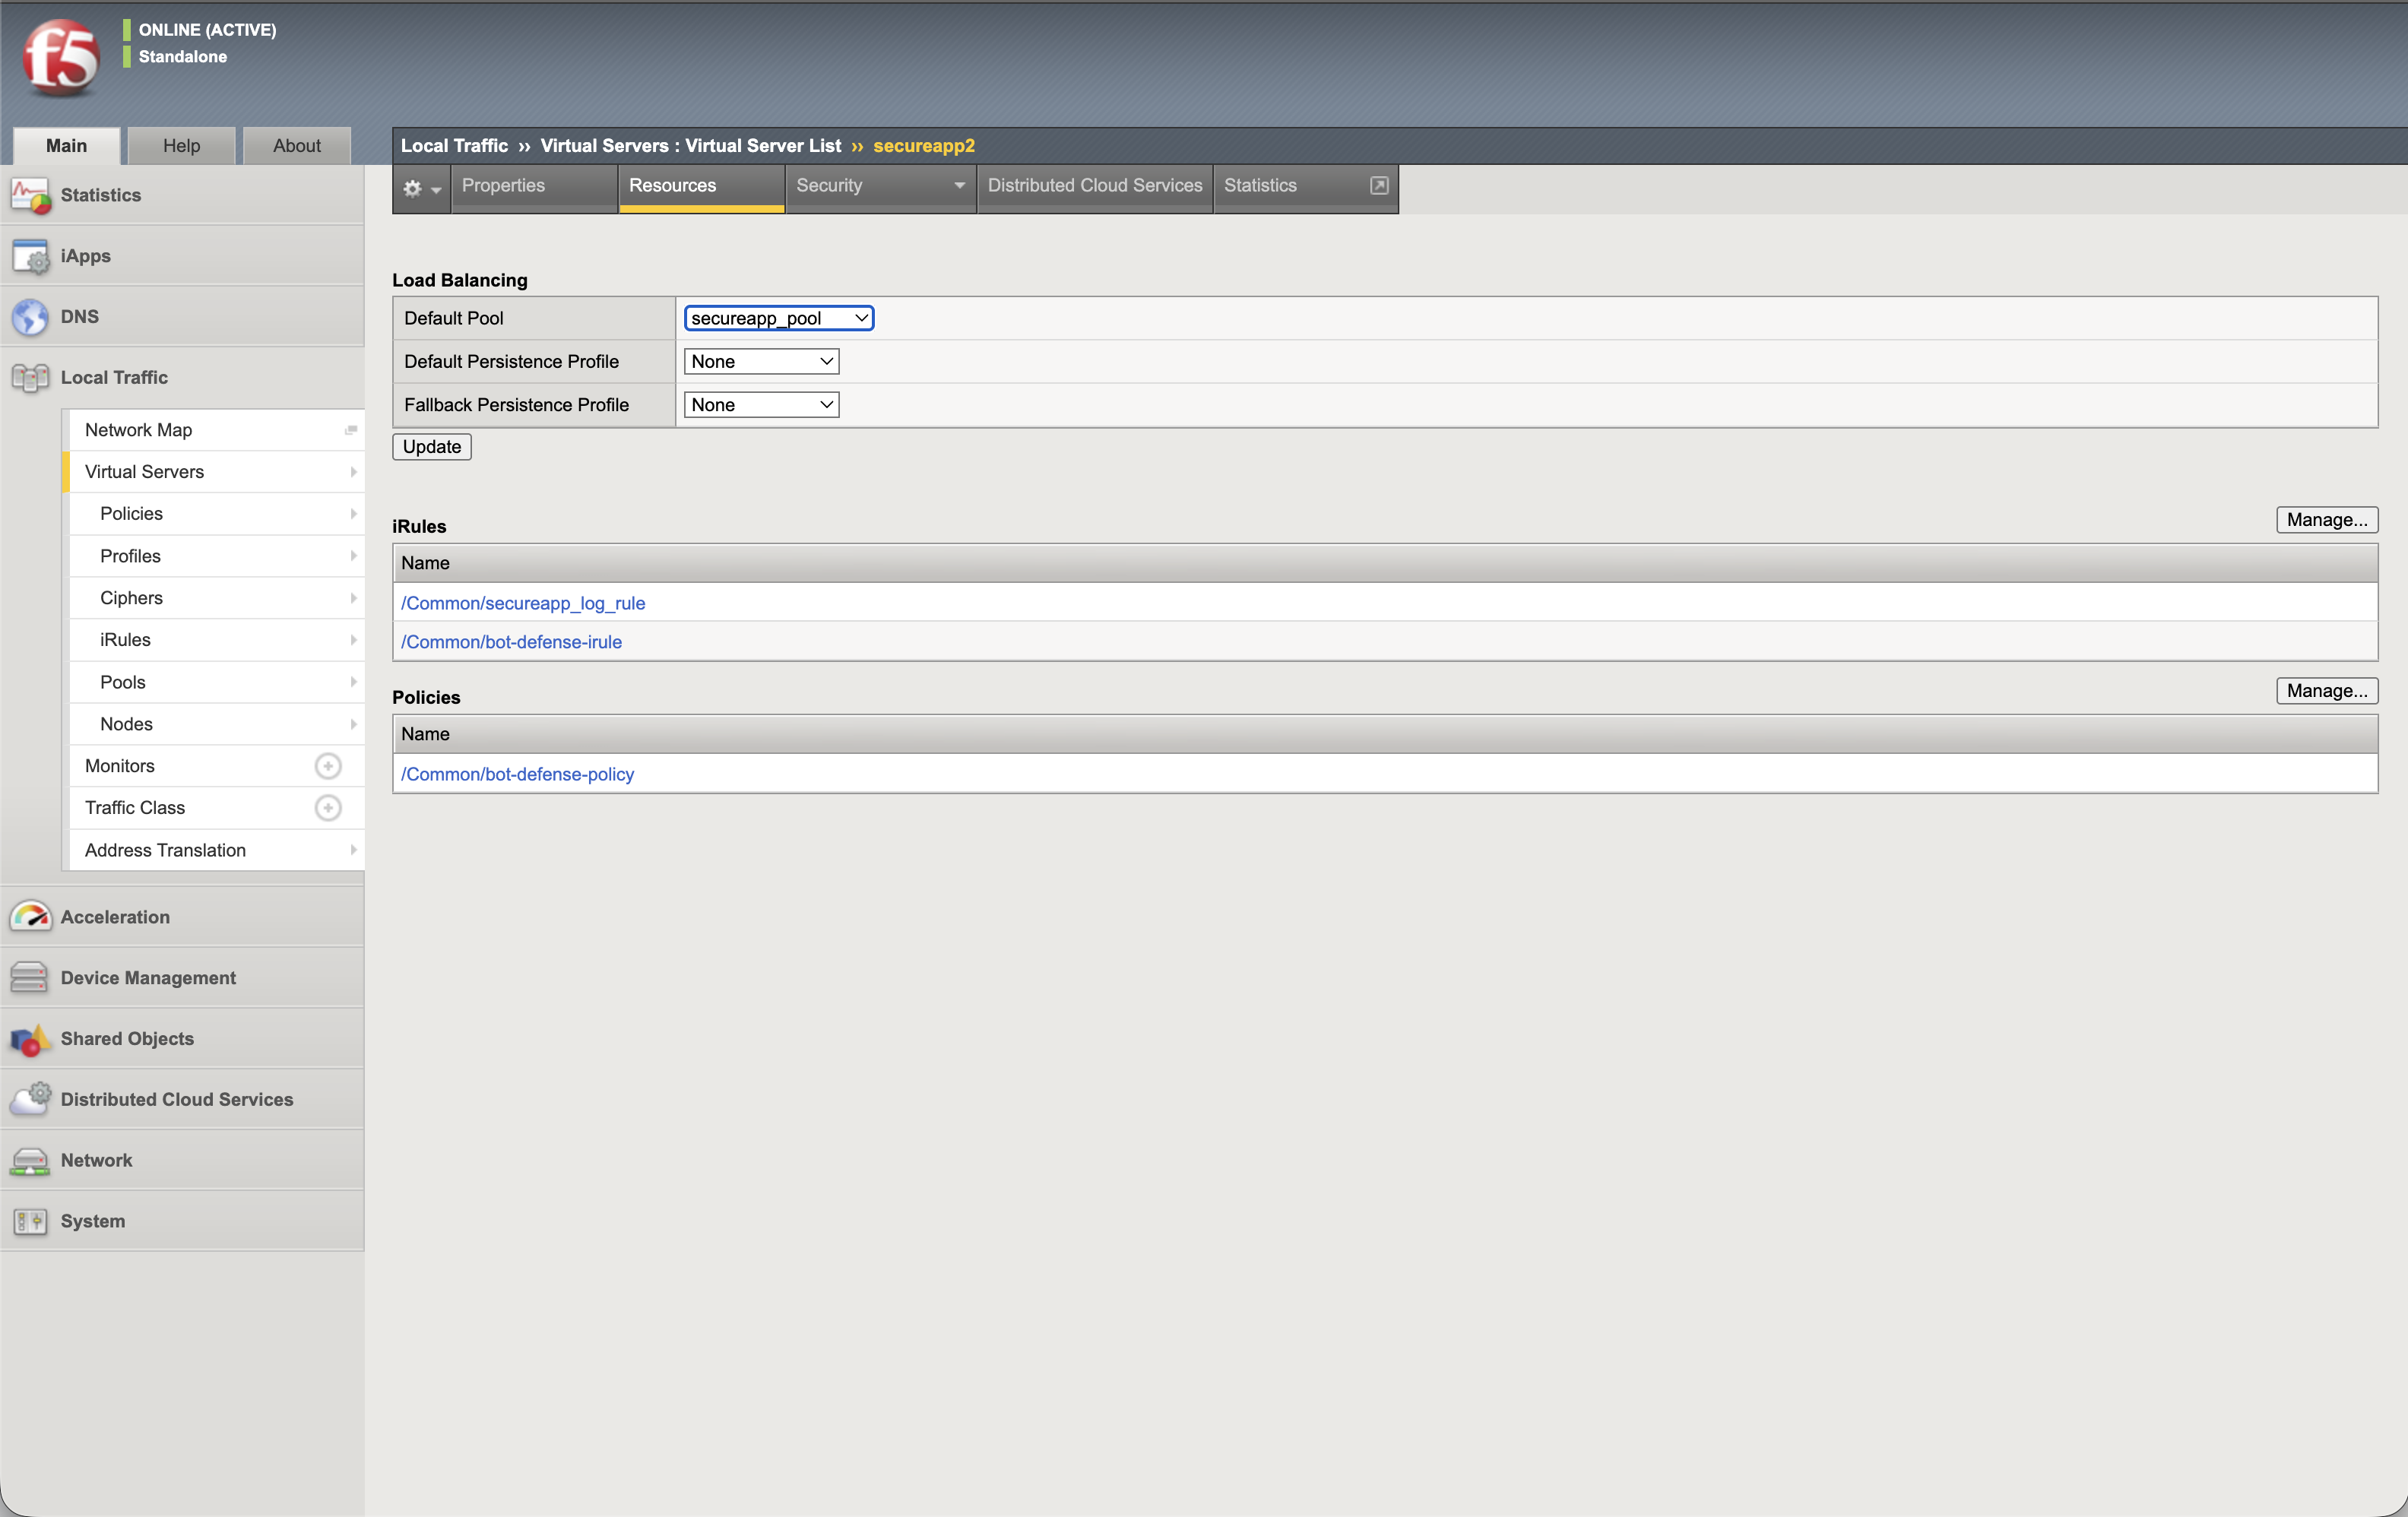Click the F5 logo icon

[61, 58]
